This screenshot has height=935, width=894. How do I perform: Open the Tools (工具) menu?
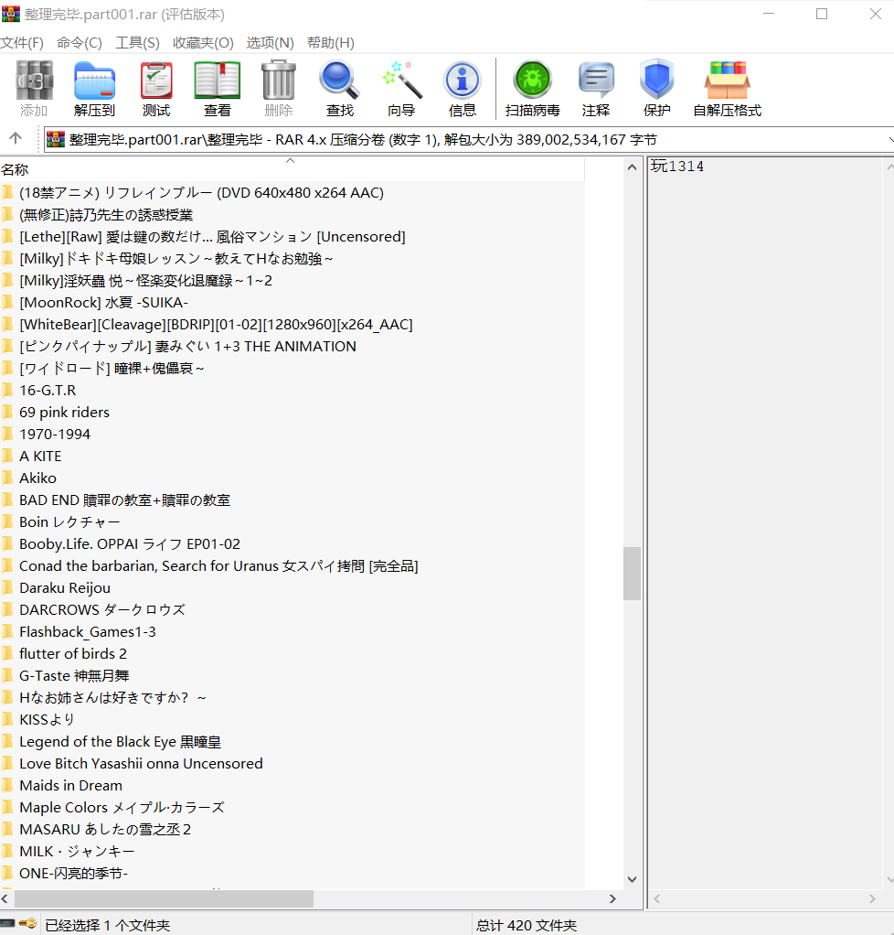pyautogui.click(x=138, y=43)
